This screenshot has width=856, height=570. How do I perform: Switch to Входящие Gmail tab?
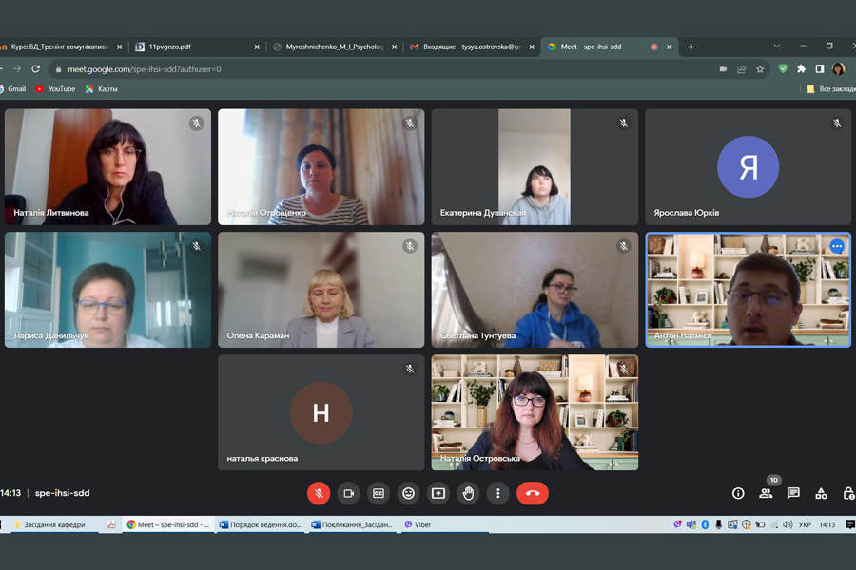[472, 47]
